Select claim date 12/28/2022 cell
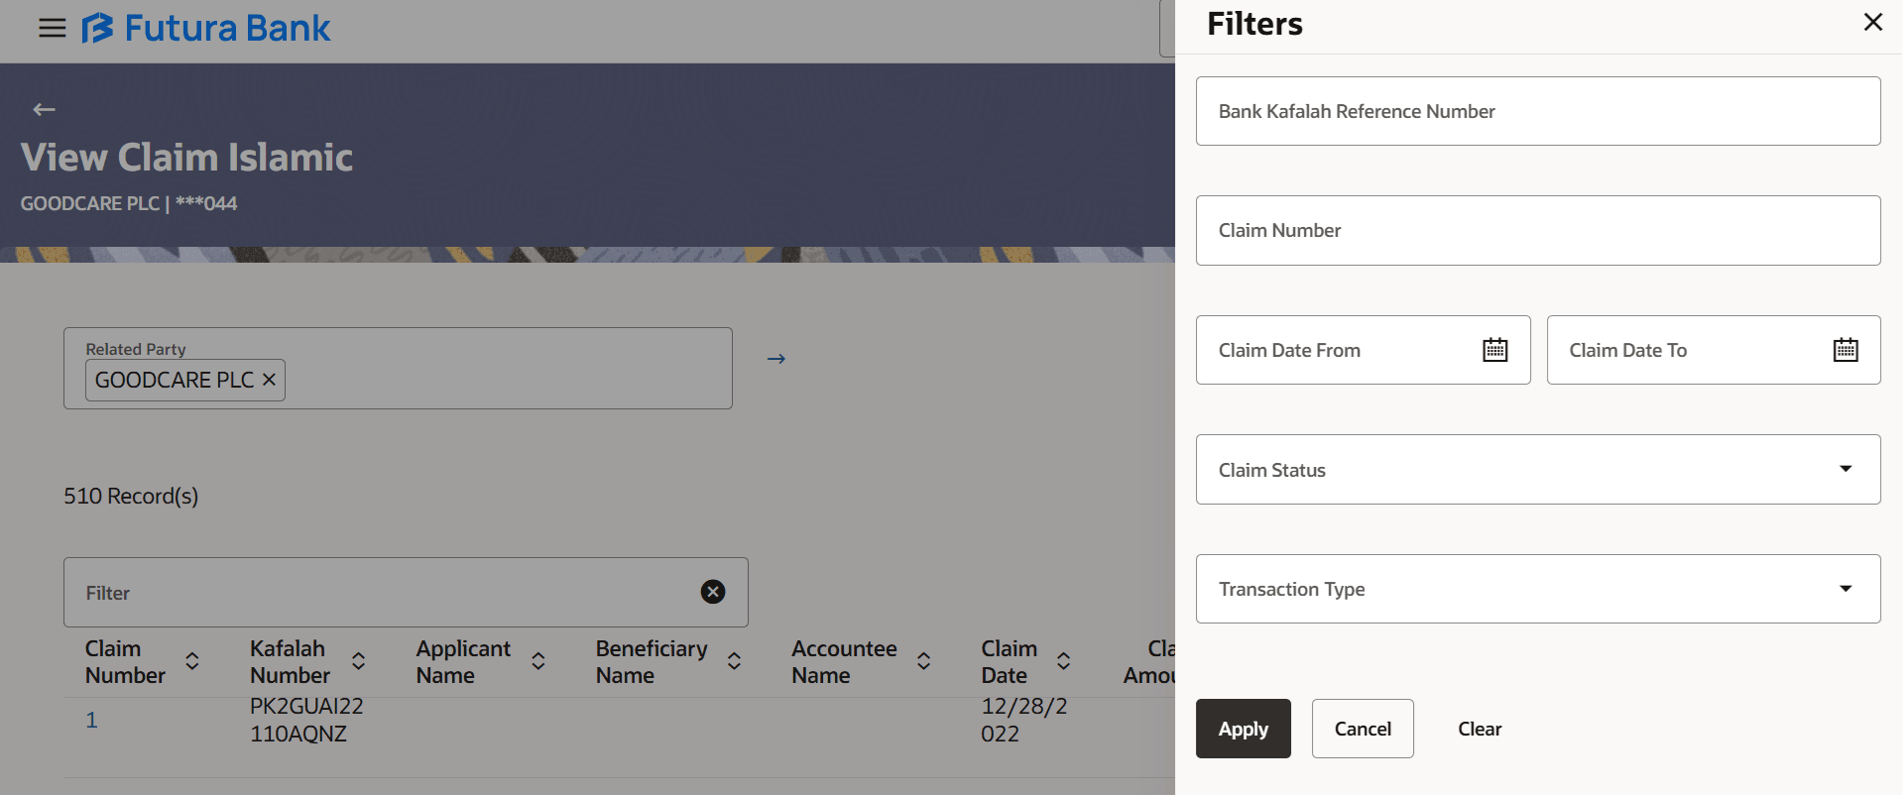Image resolution: width=1904 pixels, height=795 pixels. [x=1024, y=720]
